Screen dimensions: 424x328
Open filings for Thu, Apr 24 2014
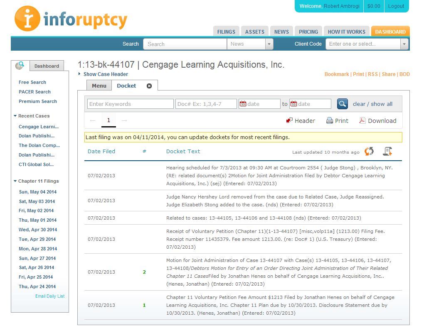pyautogui.click(x=37, y=286)
